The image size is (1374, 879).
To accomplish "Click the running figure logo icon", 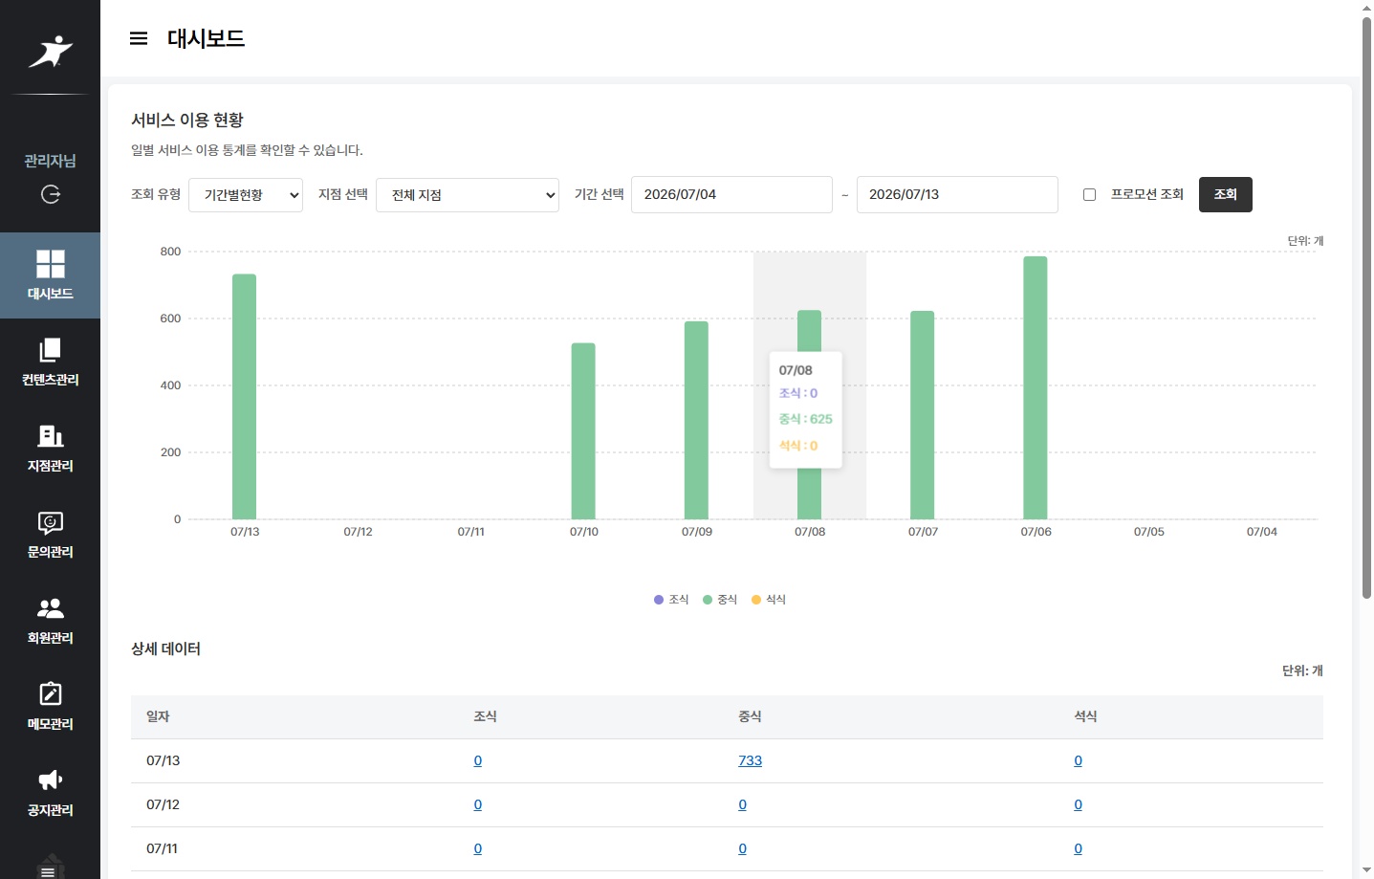I will pos(51,52).
